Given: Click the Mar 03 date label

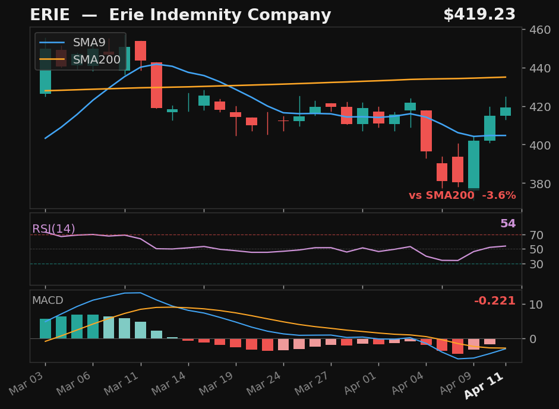Looking at the screenshot, I should point(26,383).
